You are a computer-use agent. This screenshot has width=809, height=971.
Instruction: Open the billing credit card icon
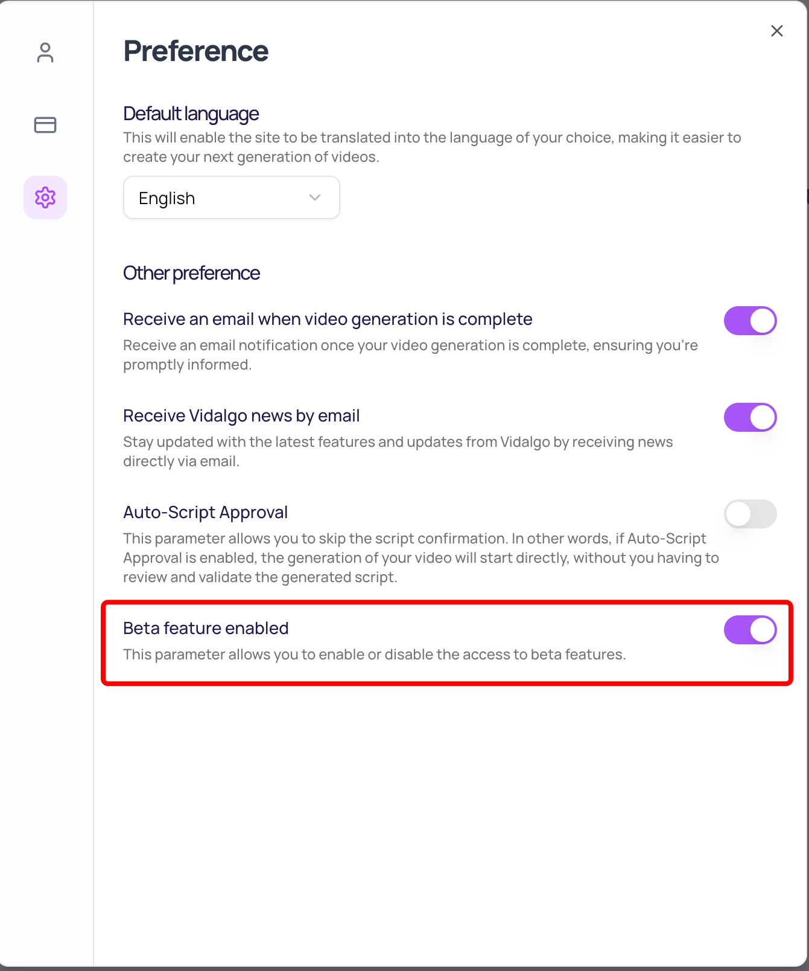tap(45, 125)
